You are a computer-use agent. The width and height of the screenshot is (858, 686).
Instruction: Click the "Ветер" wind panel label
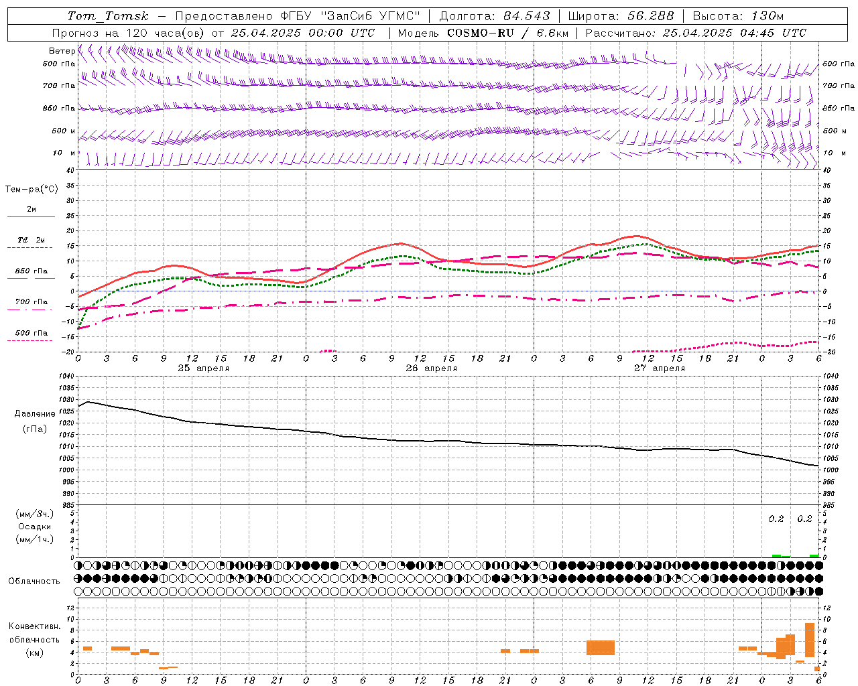tap(62, 51)
